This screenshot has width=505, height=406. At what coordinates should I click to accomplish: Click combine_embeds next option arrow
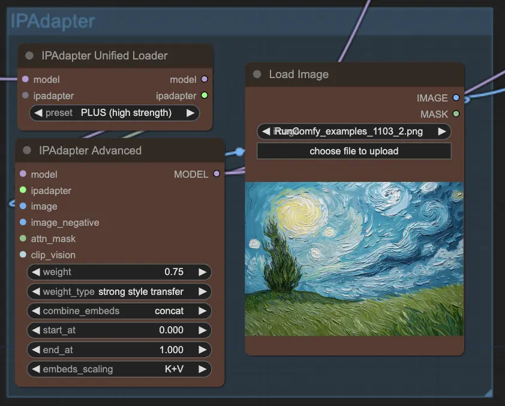[203, 311]
